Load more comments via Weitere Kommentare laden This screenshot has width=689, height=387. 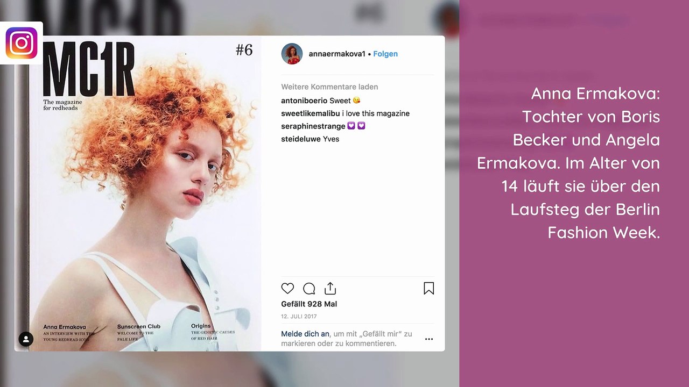329,87
